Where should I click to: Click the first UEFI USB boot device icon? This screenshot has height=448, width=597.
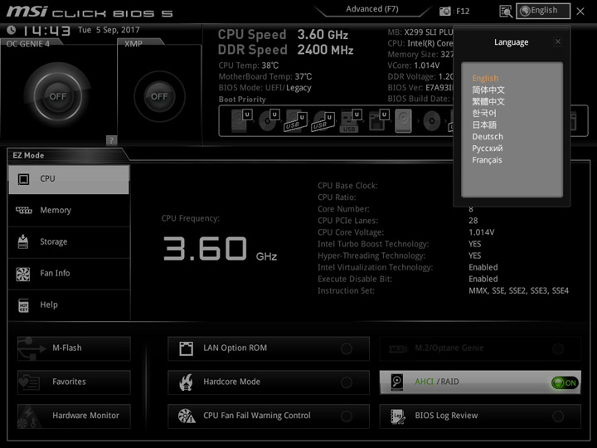point(296,120)
